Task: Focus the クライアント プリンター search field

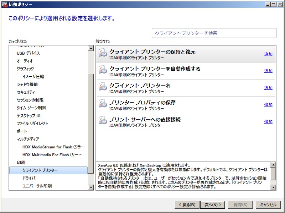Action: [214, 33]
